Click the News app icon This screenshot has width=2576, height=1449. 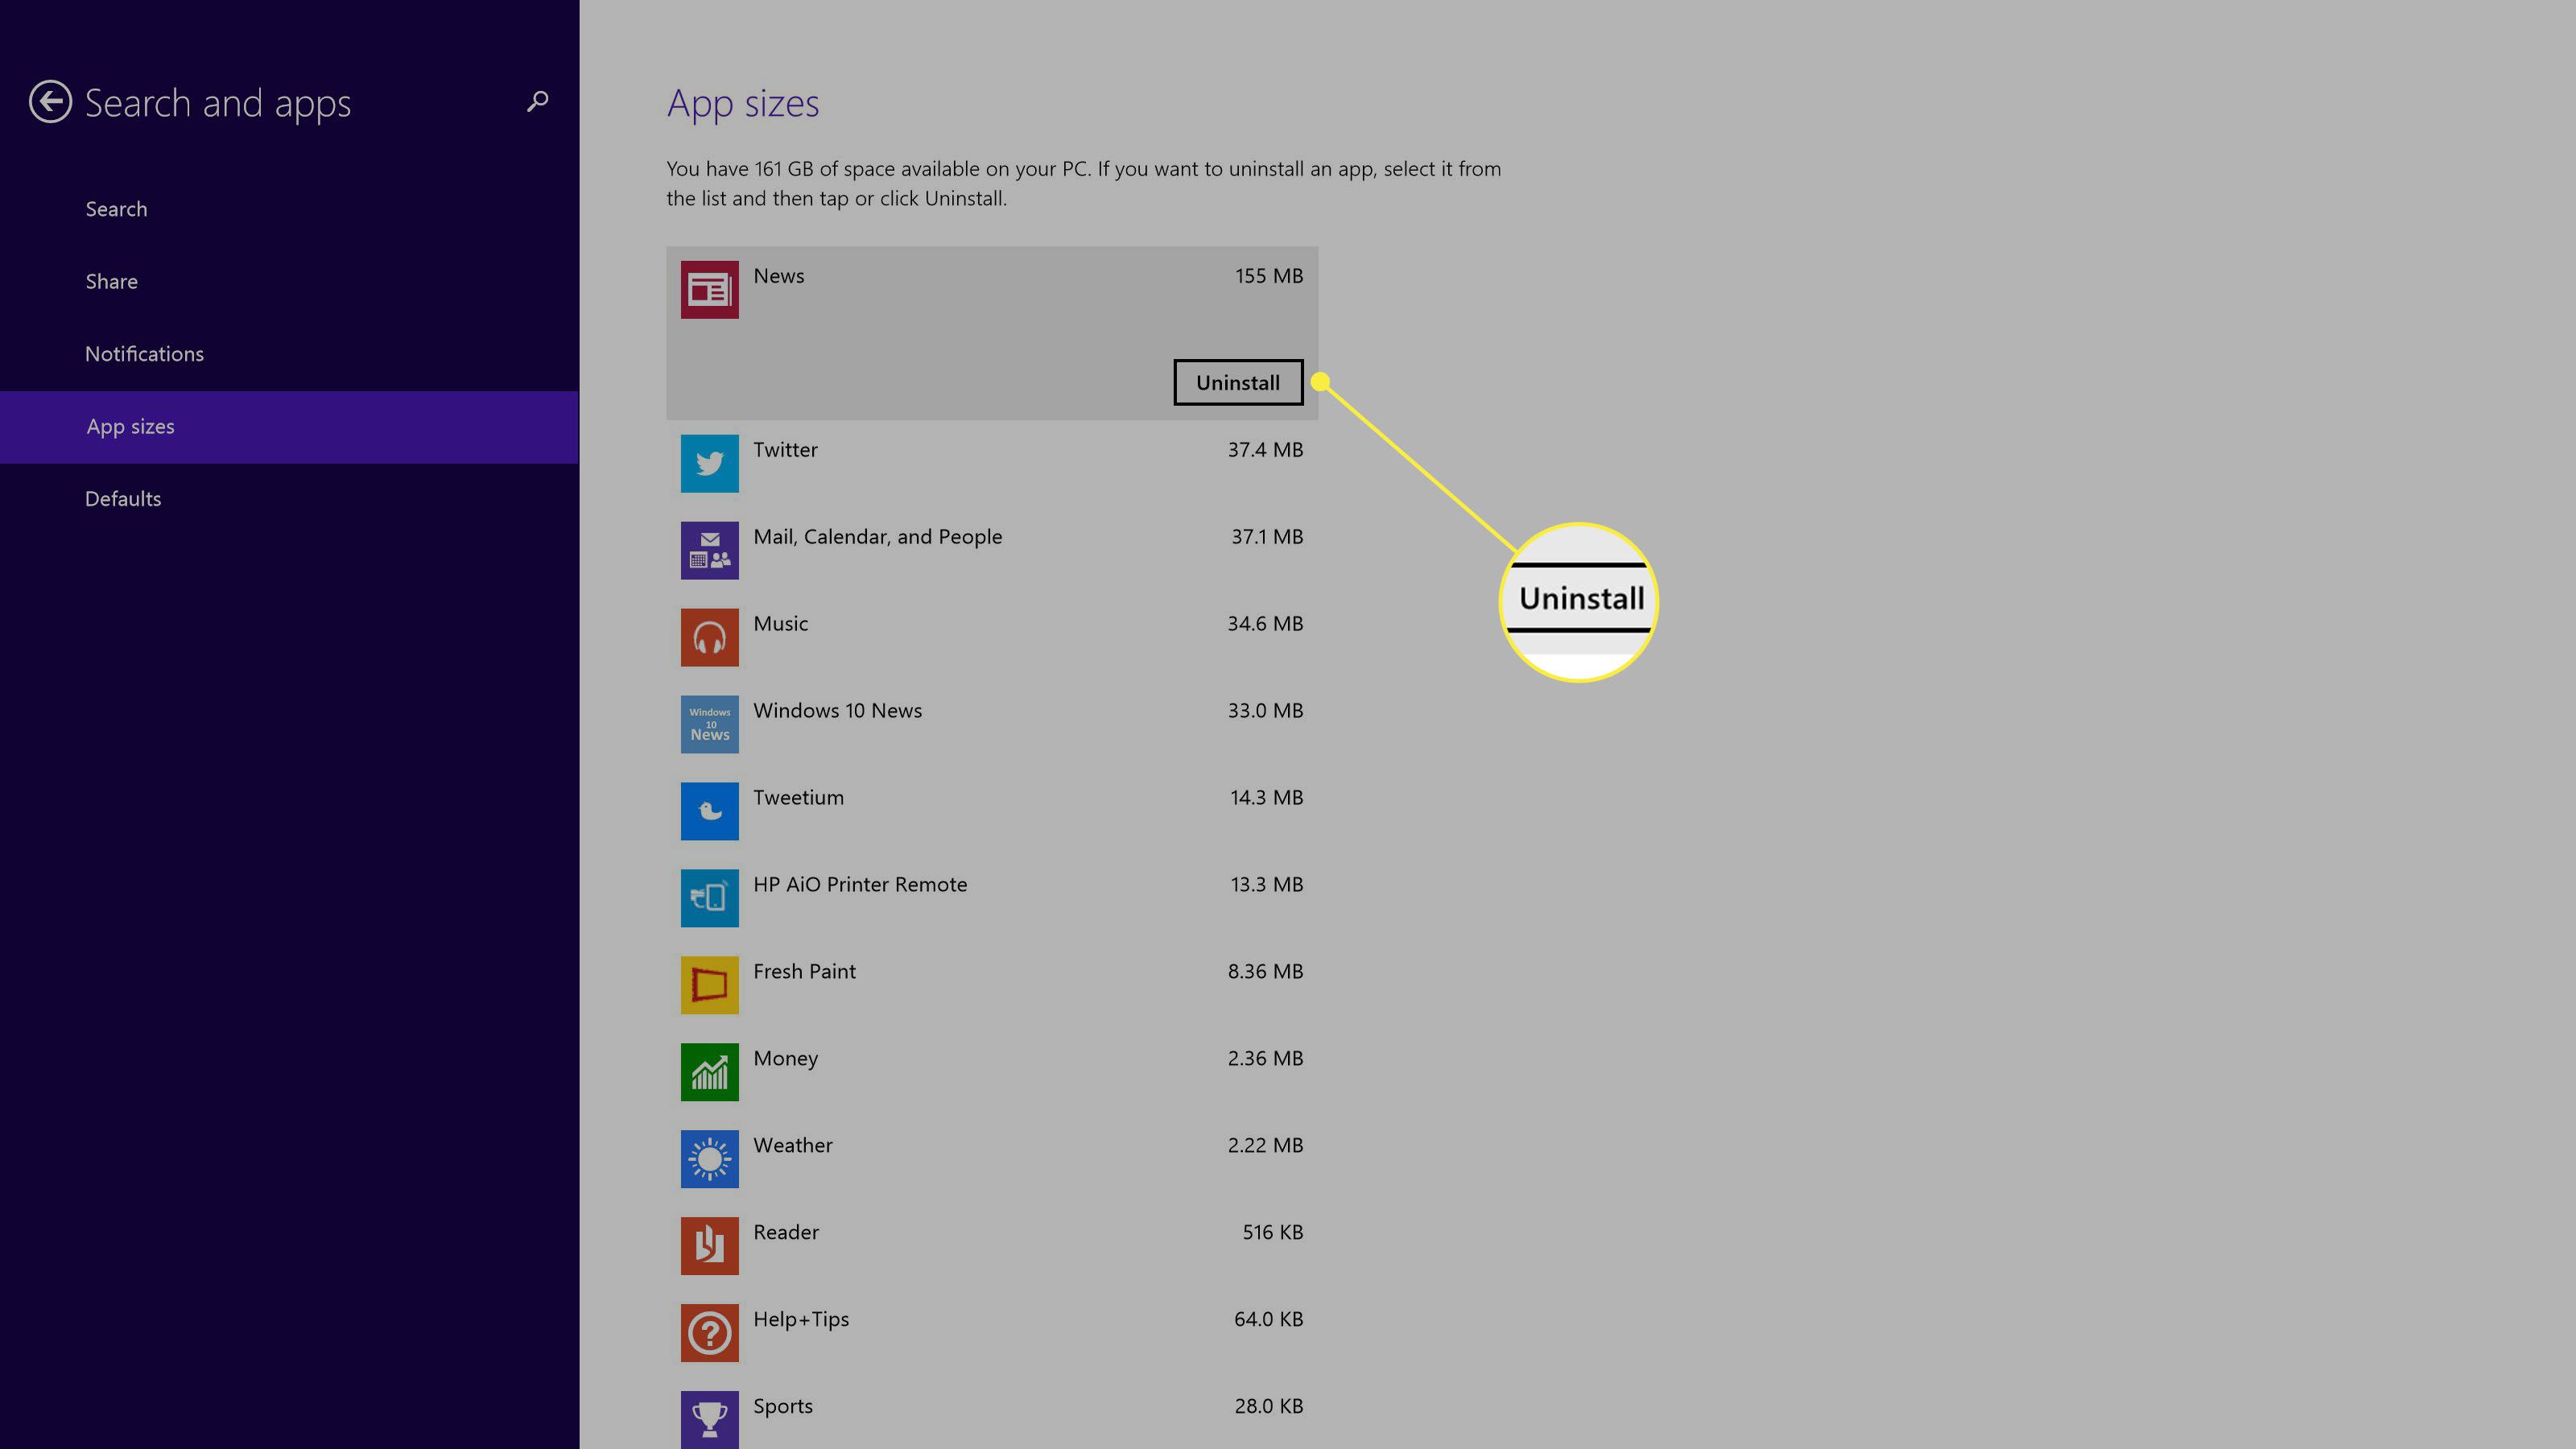[x=709, y=290]
